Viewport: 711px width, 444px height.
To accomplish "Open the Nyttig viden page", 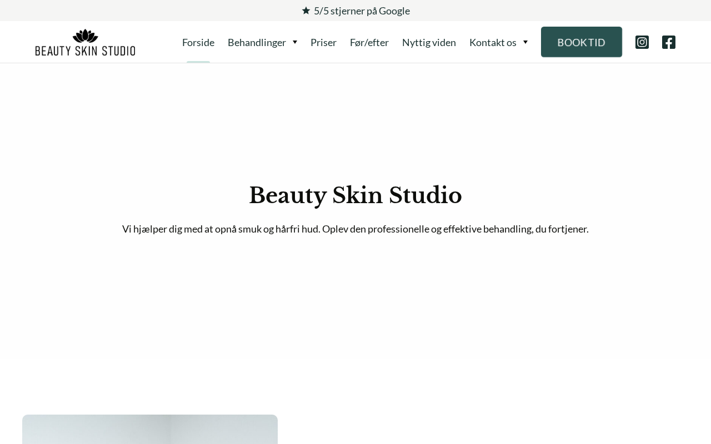I will coord(429,42).
